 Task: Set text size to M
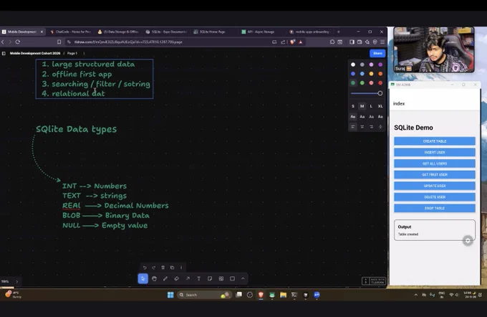click(x=362, y=106)
